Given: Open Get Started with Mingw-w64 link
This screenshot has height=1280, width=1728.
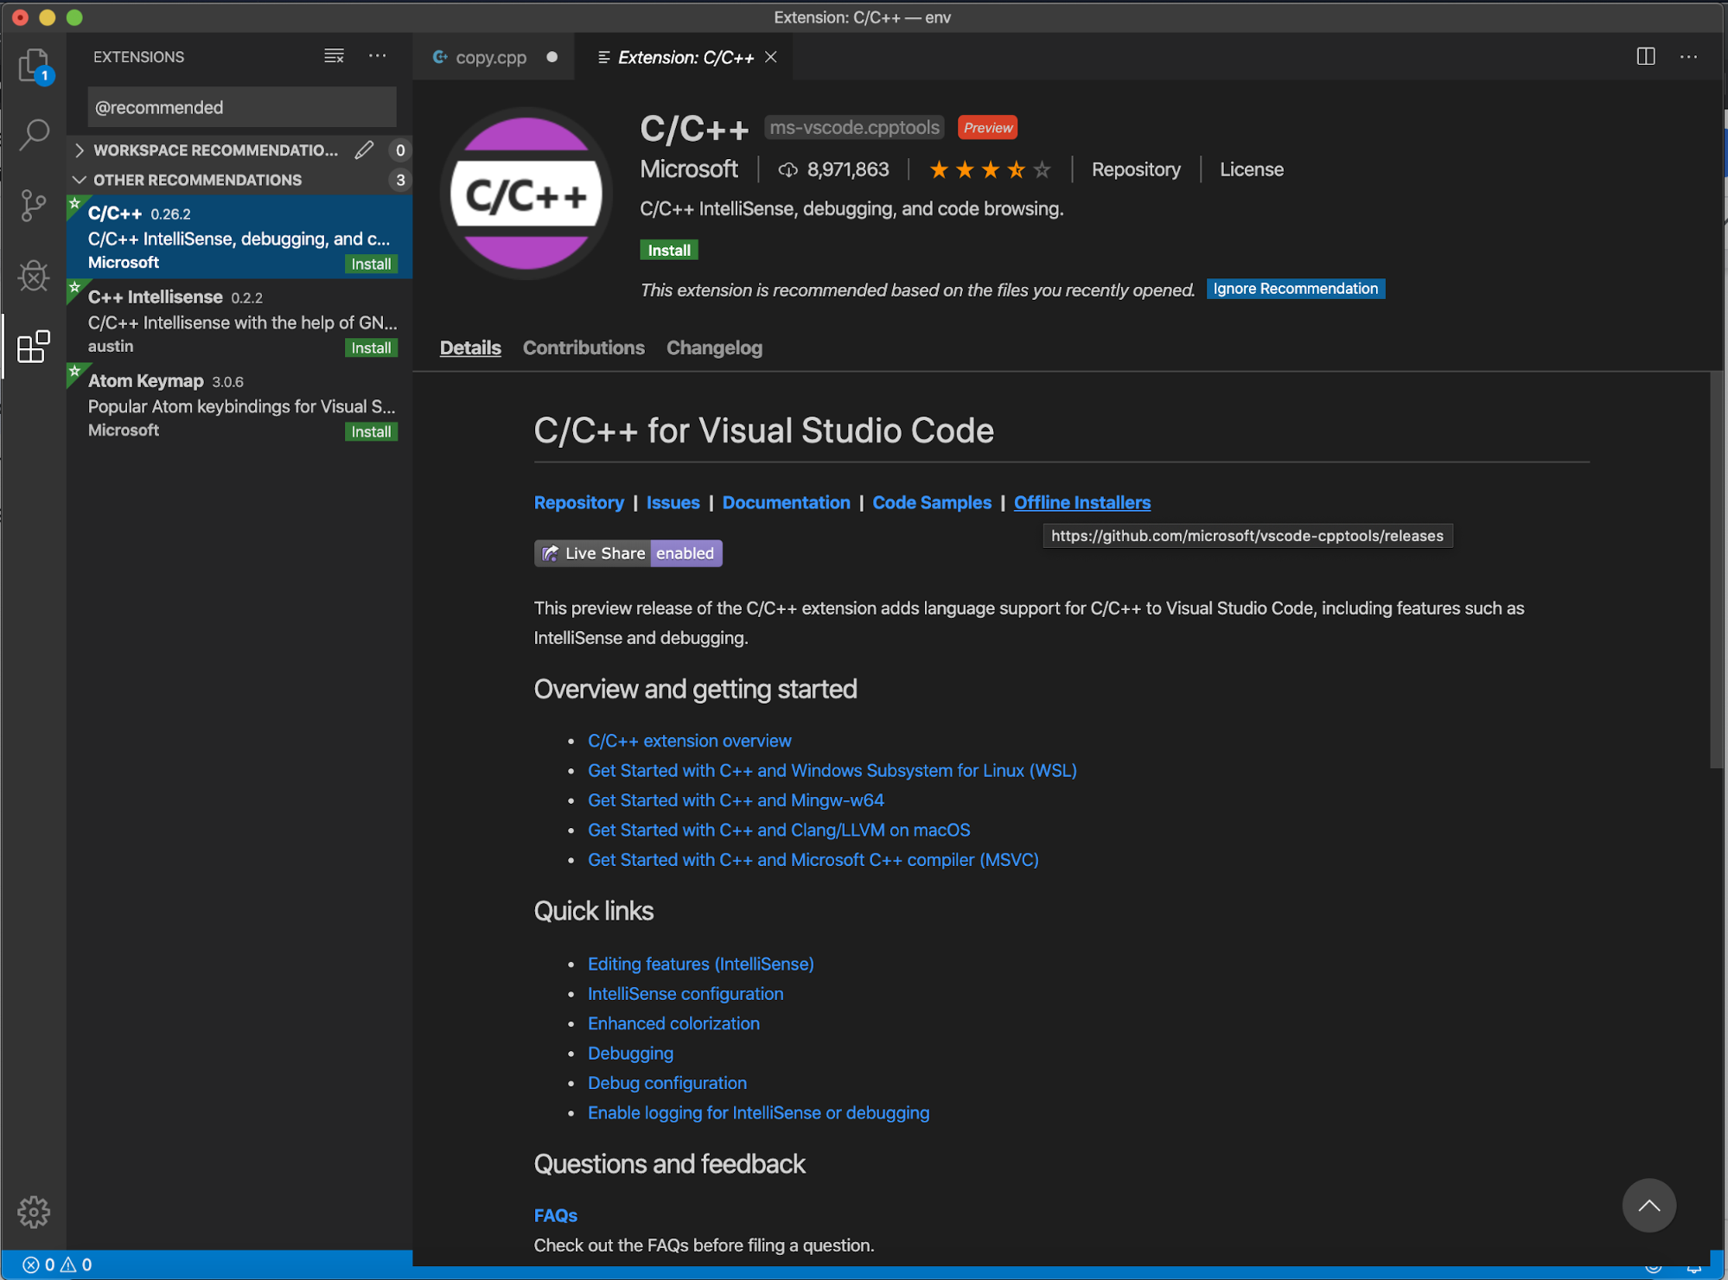Looking at the screenshot, I should coord(736,800).
